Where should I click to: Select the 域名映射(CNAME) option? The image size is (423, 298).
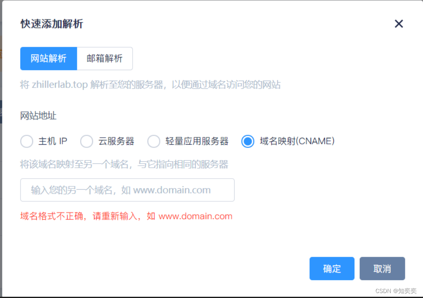247,141
